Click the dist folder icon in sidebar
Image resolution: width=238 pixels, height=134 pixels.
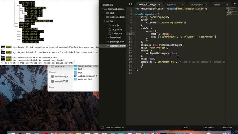pos(107,13)
